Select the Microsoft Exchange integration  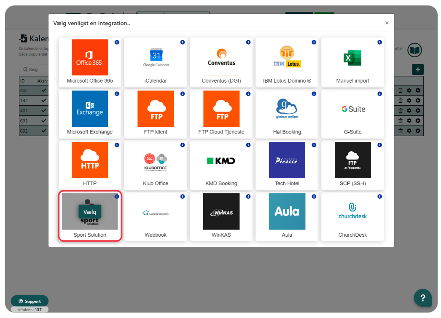(90, 113)
